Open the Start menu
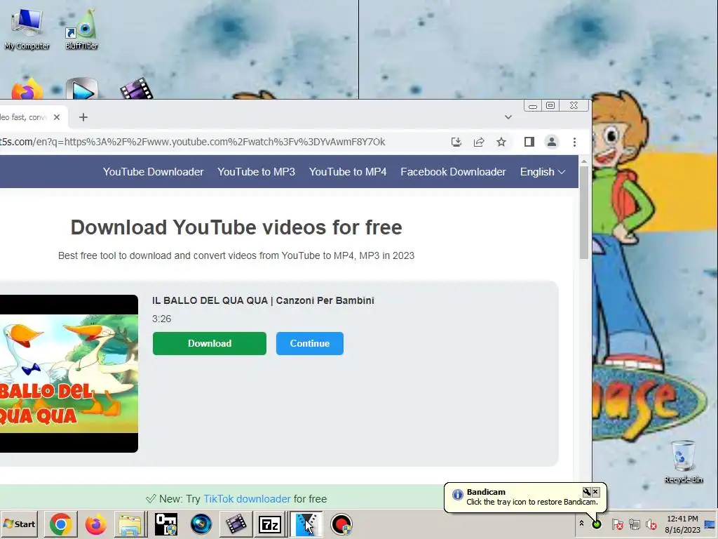 (20, 524)
